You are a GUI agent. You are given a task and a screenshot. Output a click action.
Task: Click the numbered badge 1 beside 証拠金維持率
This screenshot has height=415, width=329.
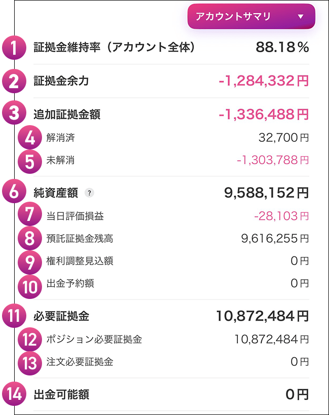coord(14,48)
